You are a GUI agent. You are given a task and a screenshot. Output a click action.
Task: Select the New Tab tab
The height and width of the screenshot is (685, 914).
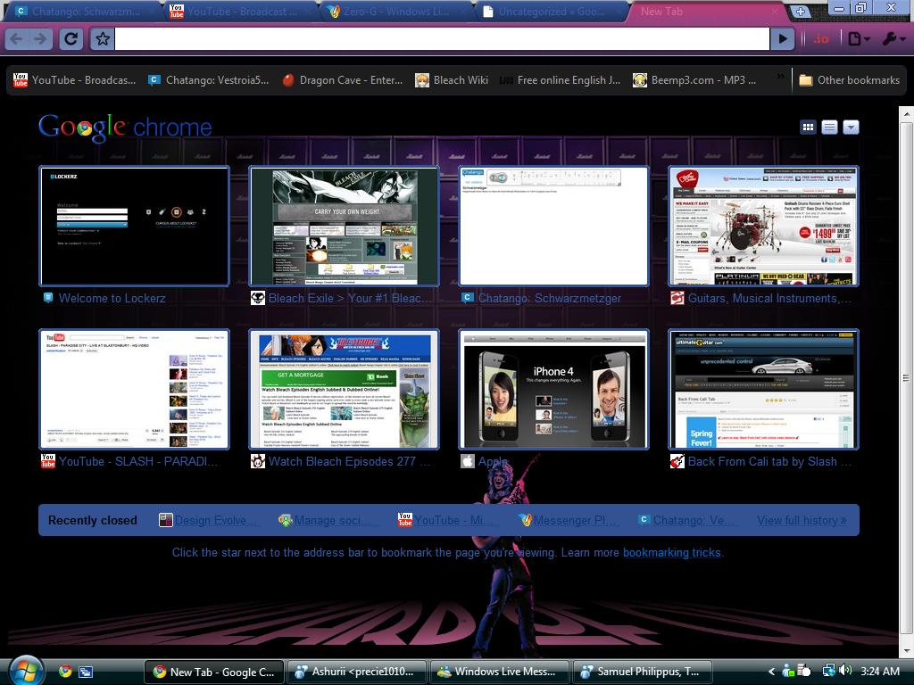[705, 12]
